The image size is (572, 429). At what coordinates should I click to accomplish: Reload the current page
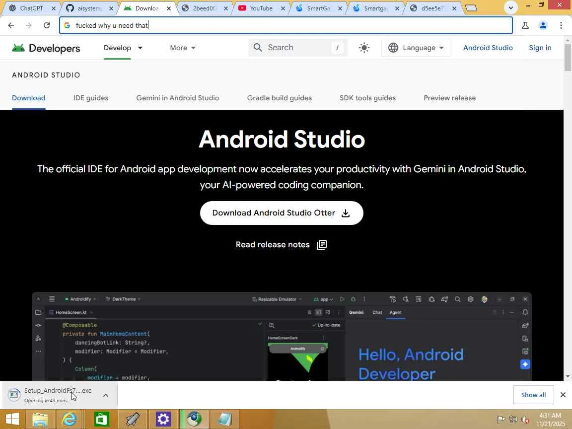[46, 25]
